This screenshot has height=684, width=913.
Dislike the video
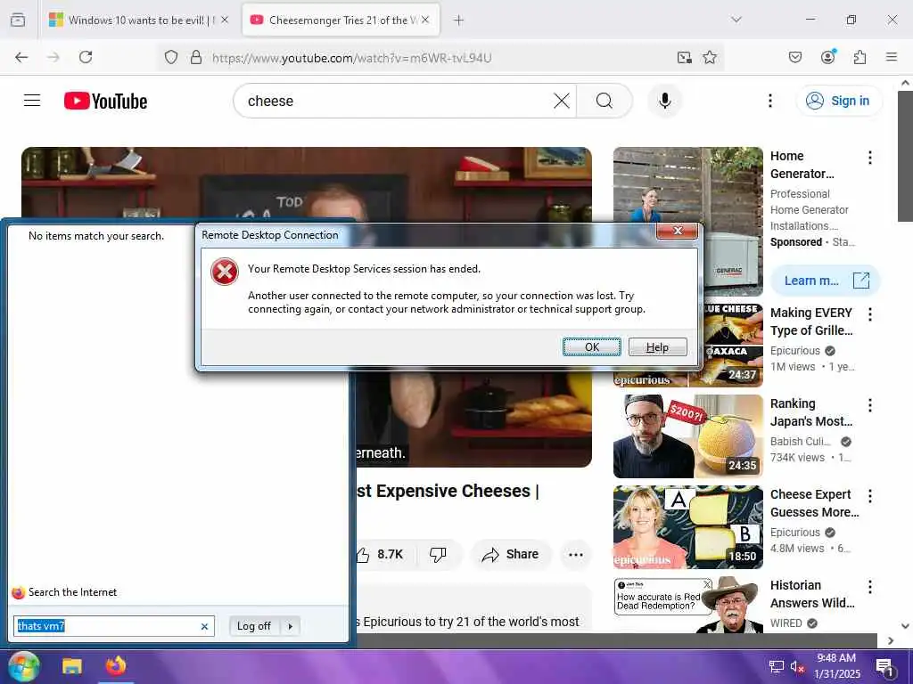[x=438, y=554]
